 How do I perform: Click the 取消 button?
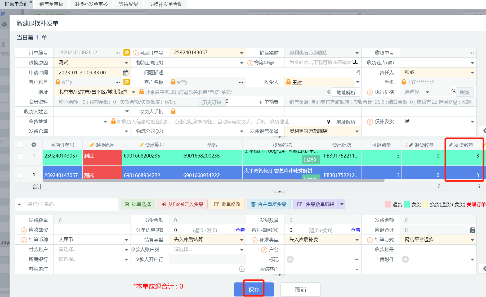tap(300, 290)
